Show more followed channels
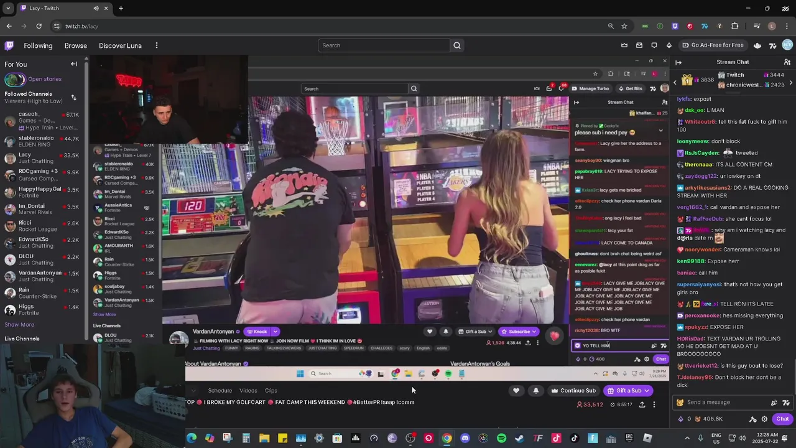796x448 pixels. 19,325
